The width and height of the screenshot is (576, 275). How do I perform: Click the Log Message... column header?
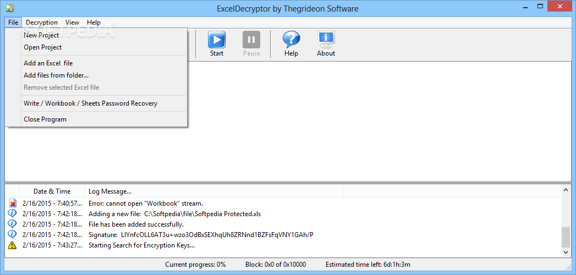tap(214, 191)
